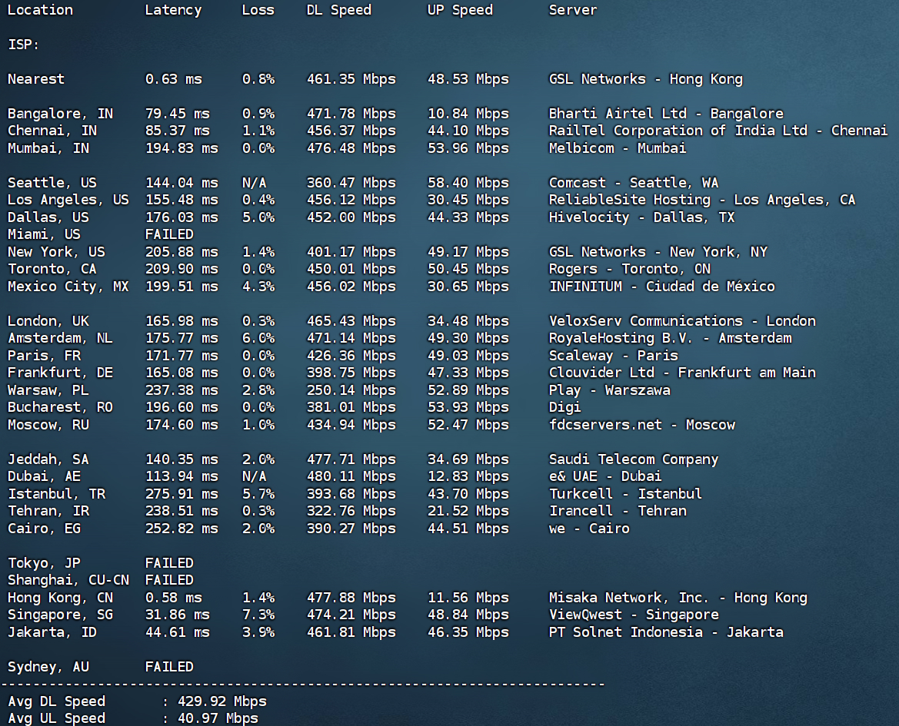
Task: Select "RoyaleHosting B.V. - Amsterdam" server
Action: [671, 338]
